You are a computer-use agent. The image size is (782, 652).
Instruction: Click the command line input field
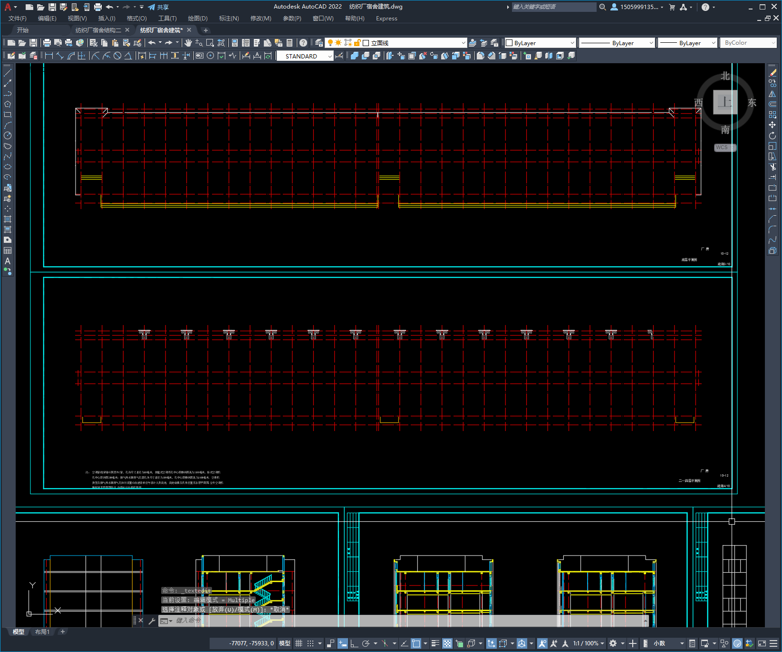pos(404,621)
